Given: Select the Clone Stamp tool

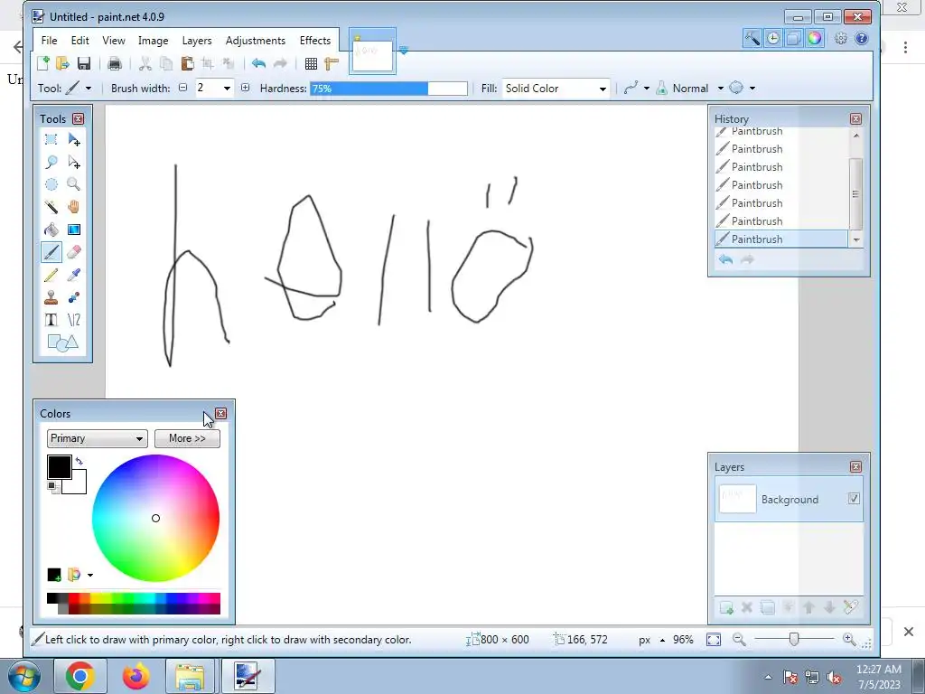Looking at the screenshot, I should 51,297.
